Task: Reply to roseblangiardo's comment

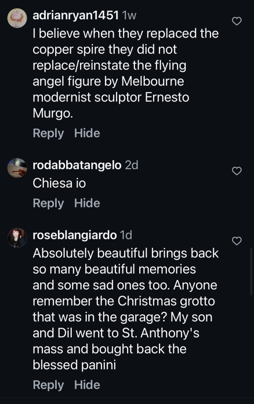Action: [x=48, y=385]
